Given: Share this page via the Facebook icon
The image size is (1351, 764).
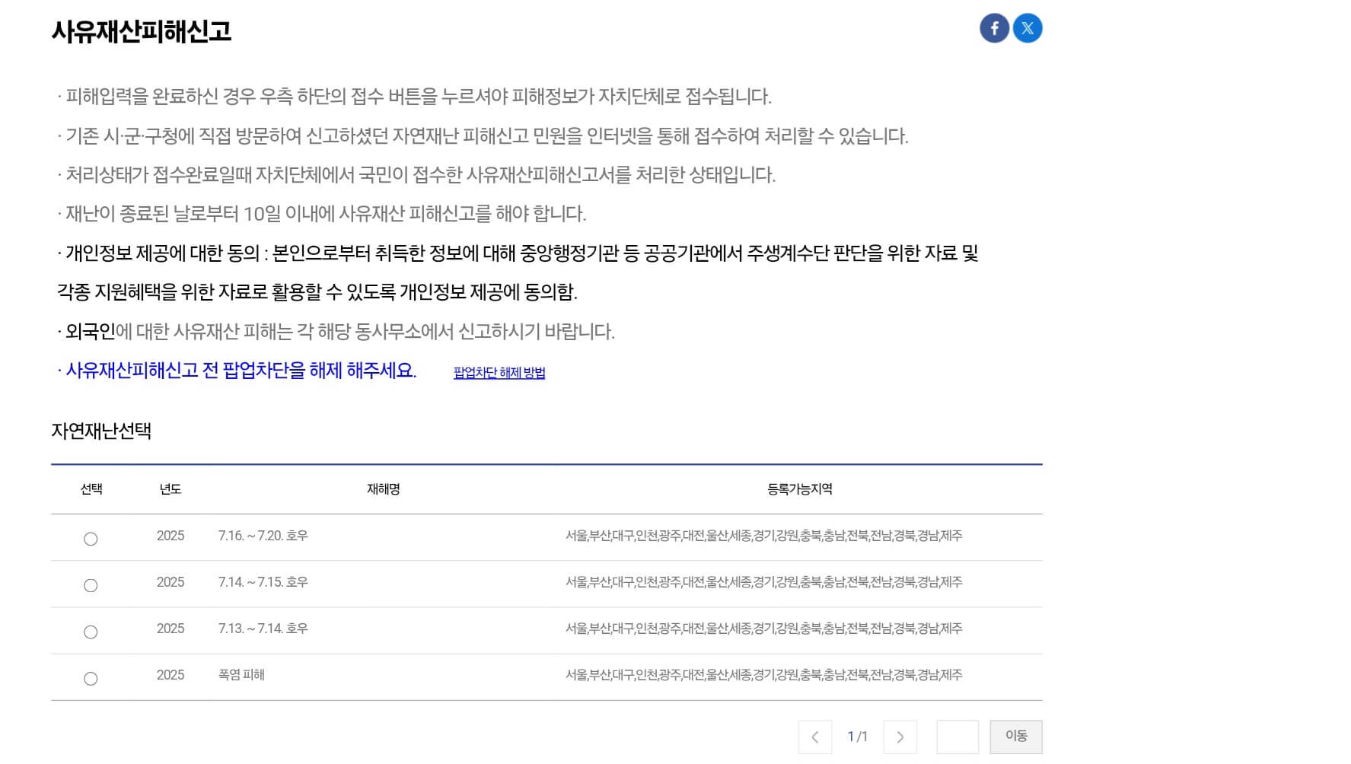Looking at the screenshot, I should 994,27.
